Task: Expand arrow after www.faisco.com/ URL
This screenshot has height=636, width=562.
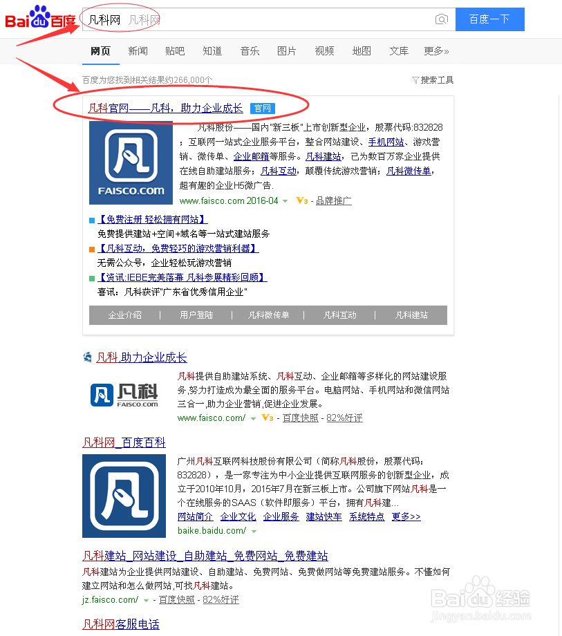Action: click(254, 419)
